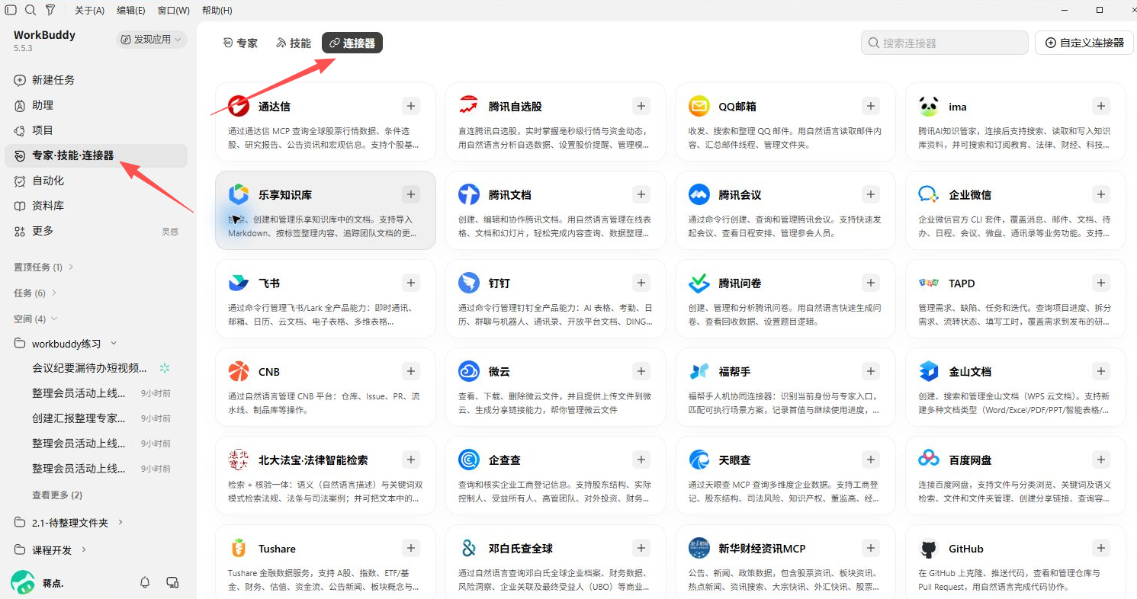Add the 钉钉 connector with its plus button
Screen dimensions: 1137x599
(641, 283)
